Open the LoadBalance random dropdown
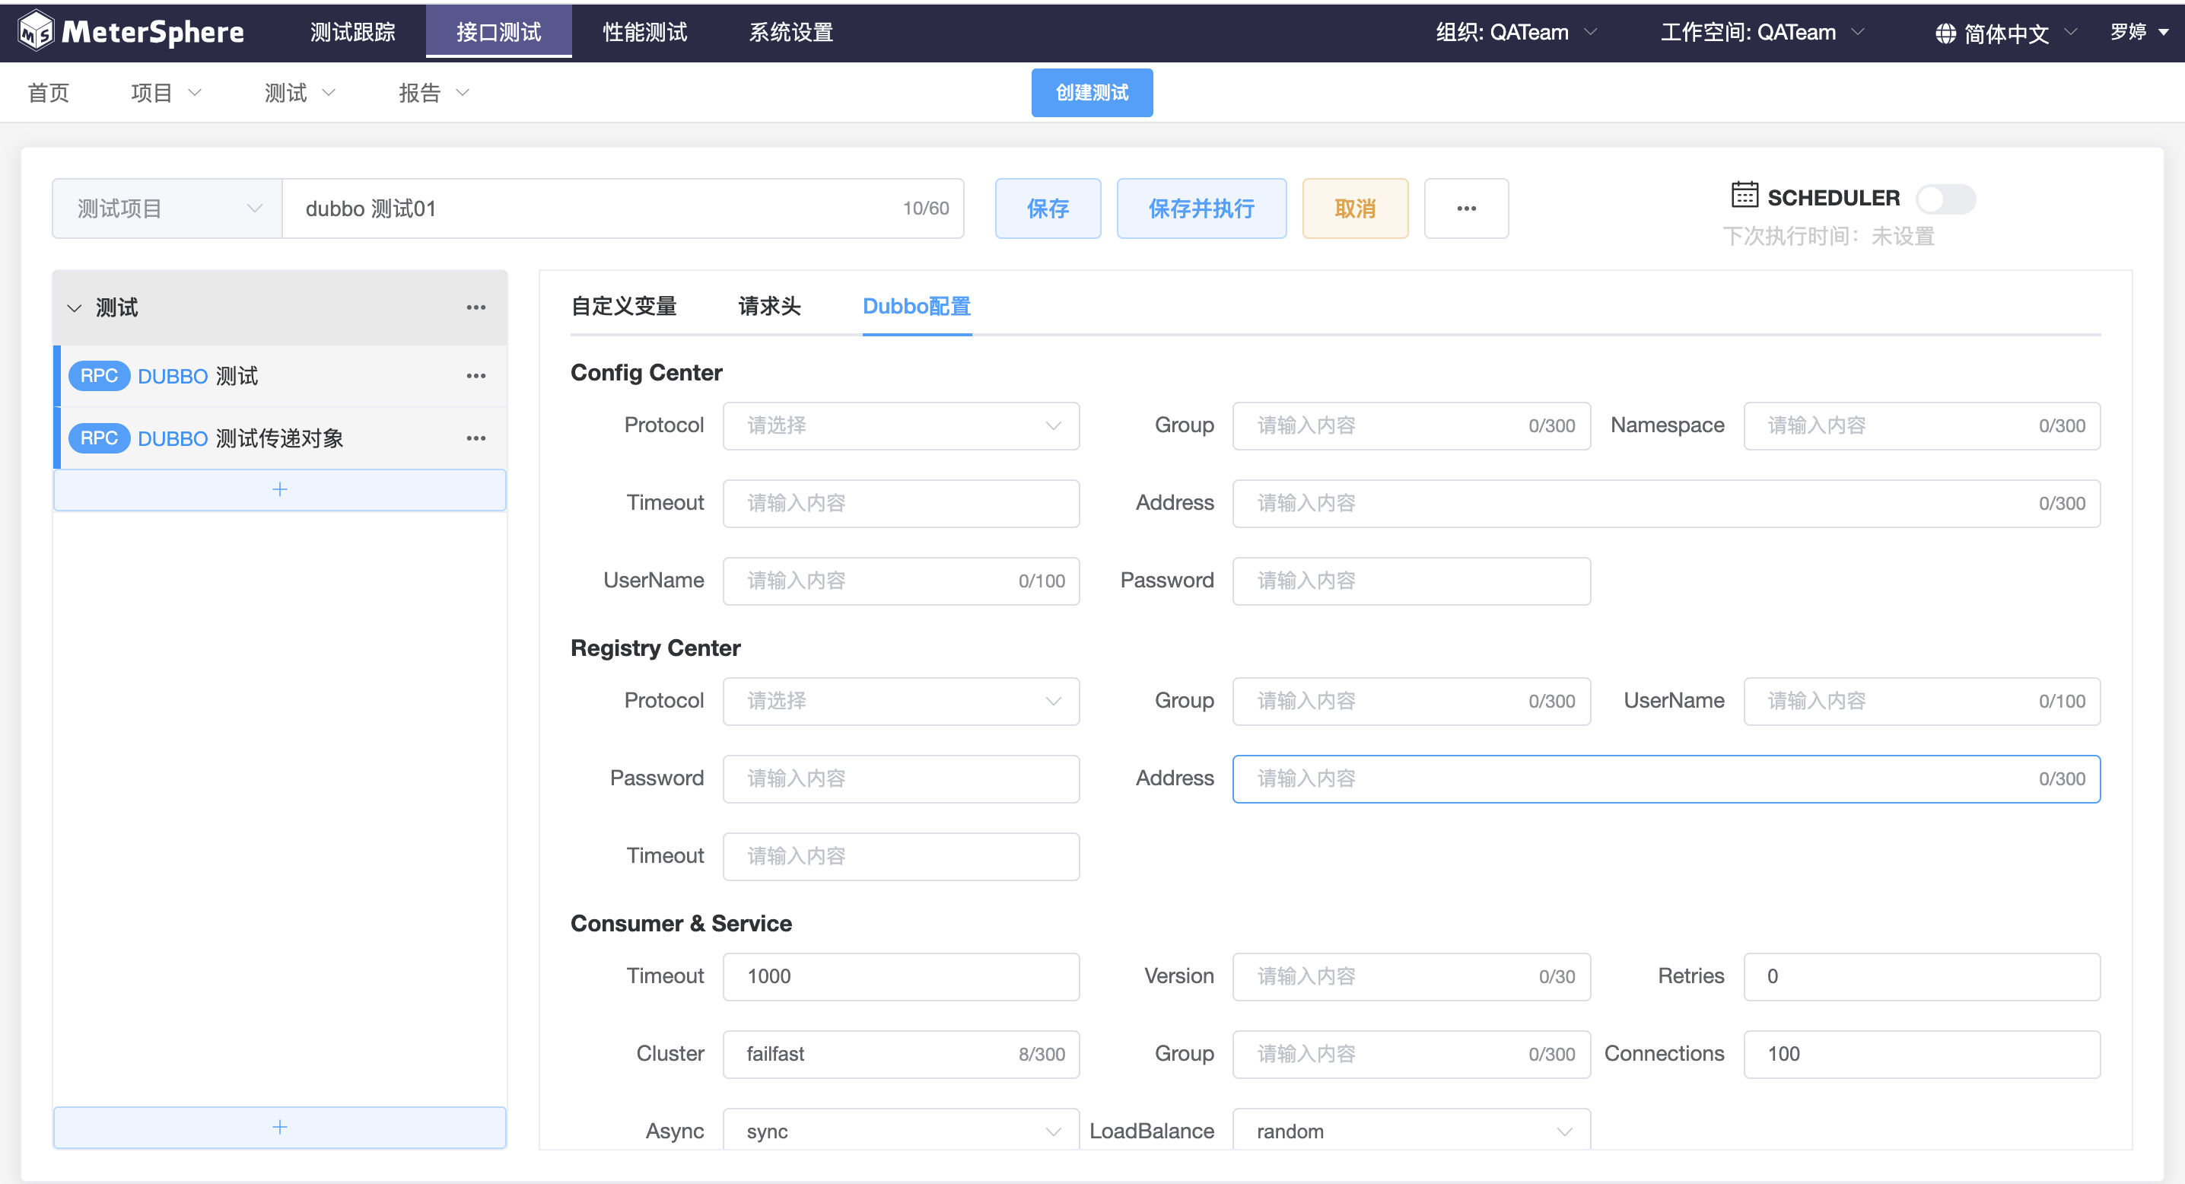 tap(1411, 1131)
